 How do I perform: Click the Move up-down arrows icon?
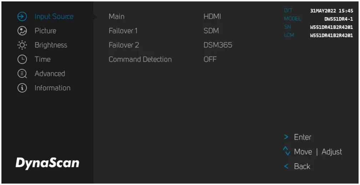(x=287, y=152)
